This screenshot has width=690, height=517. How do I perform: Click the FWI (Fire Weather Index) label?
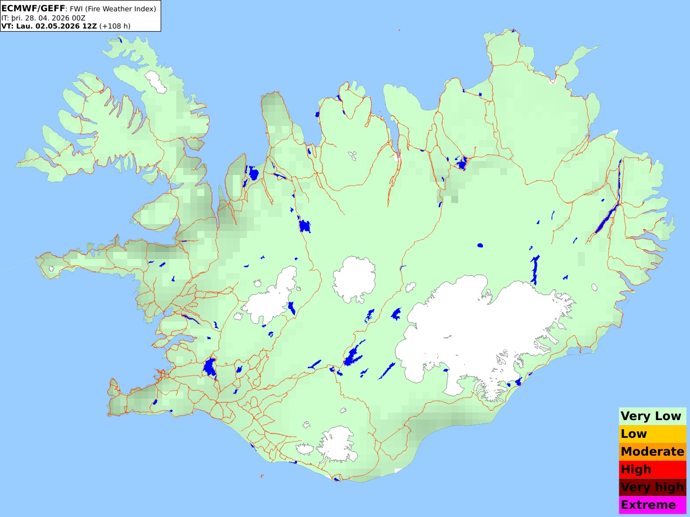click(113, 9)
